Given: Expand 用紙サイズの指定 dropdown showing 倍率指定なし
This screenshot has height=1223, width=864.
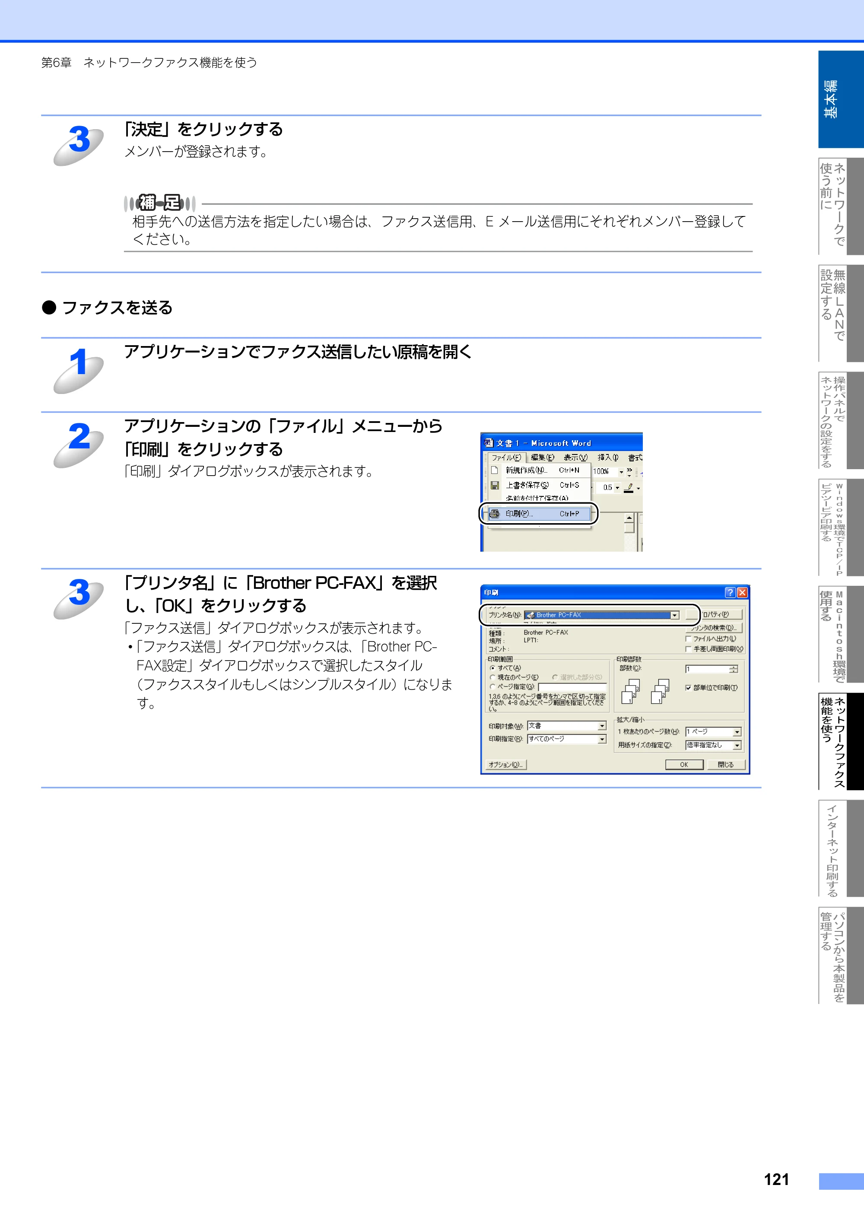Looking at the screenshot, I should point(737,746).
